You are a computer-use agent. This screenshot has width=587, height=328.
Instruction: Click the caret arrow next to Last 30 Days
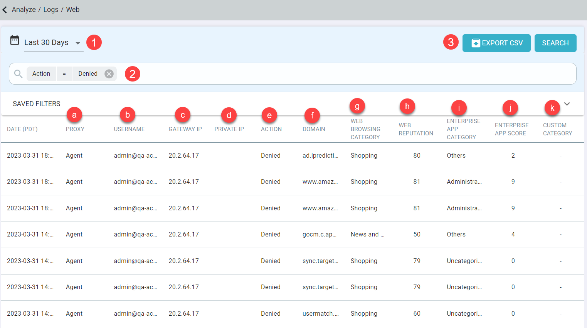78,43
